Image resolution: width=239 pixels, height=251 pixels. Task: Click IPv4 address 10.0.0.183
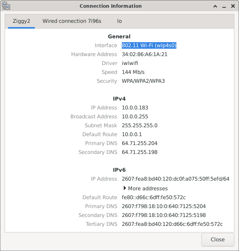click(x=135, y=108)
